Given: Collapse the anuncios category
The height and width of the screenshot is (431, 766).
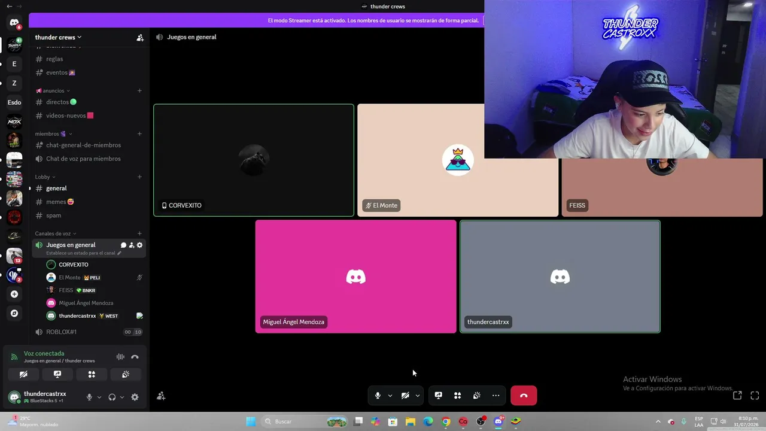Looking at the screenshot, I should tap(53, 91).
